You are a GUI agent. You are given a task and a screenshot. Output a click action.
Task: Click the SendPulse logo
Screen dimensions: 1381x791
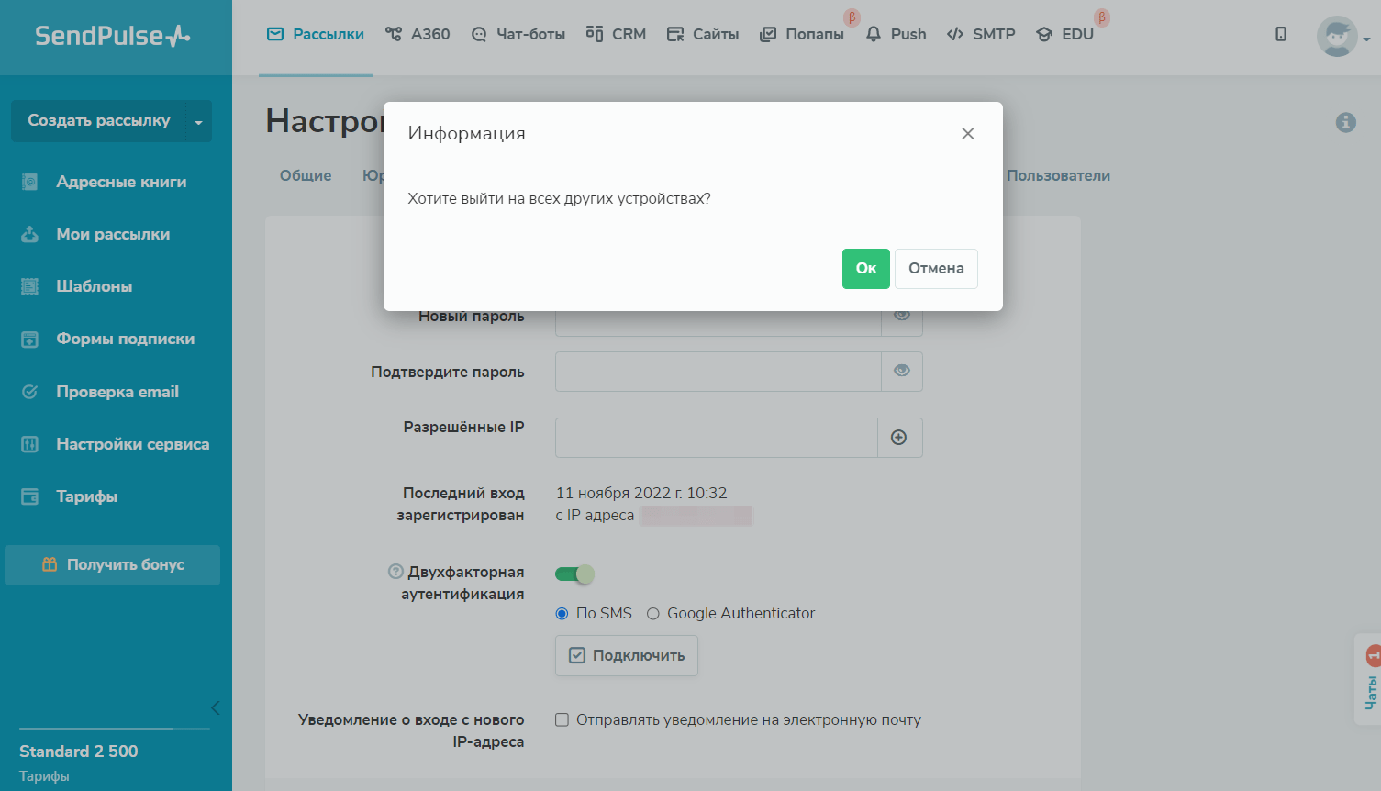[x=113, y=36]
